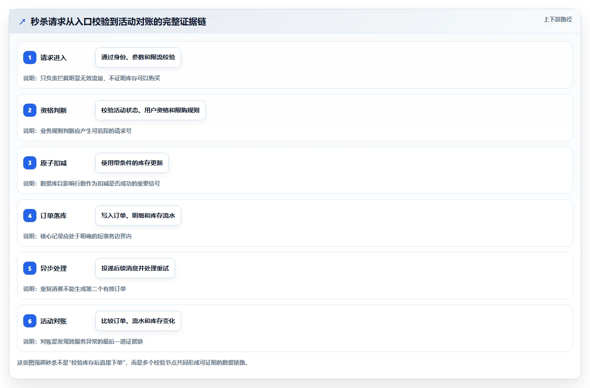
Task: Click the arrow icon beside the title
Action: [22, 22]
